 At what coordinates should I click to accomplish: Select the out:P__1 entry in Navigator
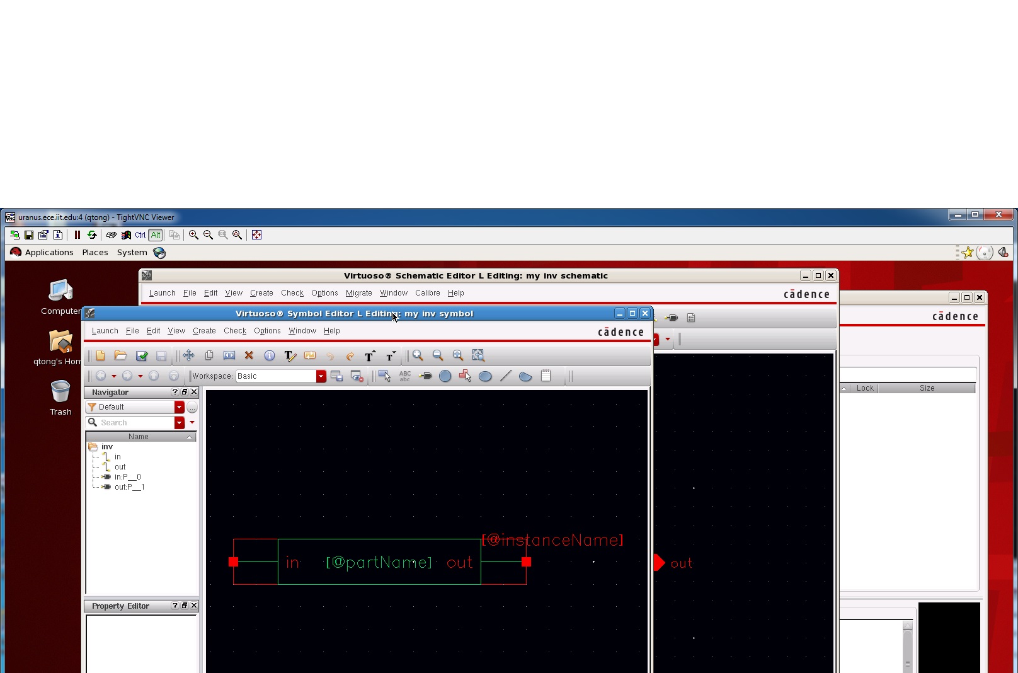point(130,487)
